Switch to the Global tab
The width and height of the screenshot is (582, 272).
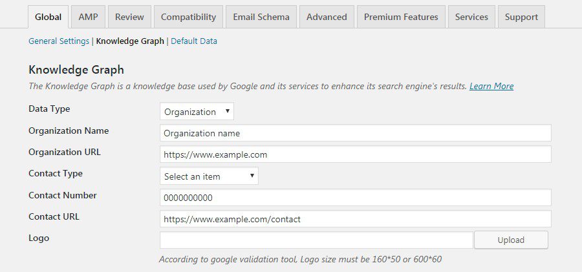[x=48, y=17]
